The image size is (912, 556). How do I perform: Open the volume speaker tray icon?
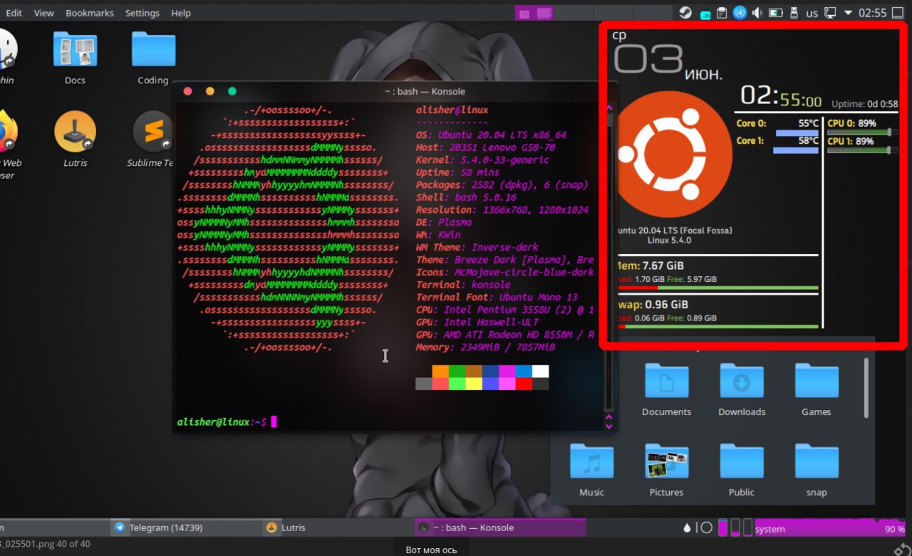(x=757, y=13)
